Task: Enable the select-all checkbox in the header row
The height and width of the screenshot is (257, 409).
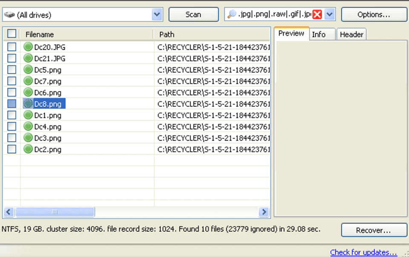Action: 12,33
